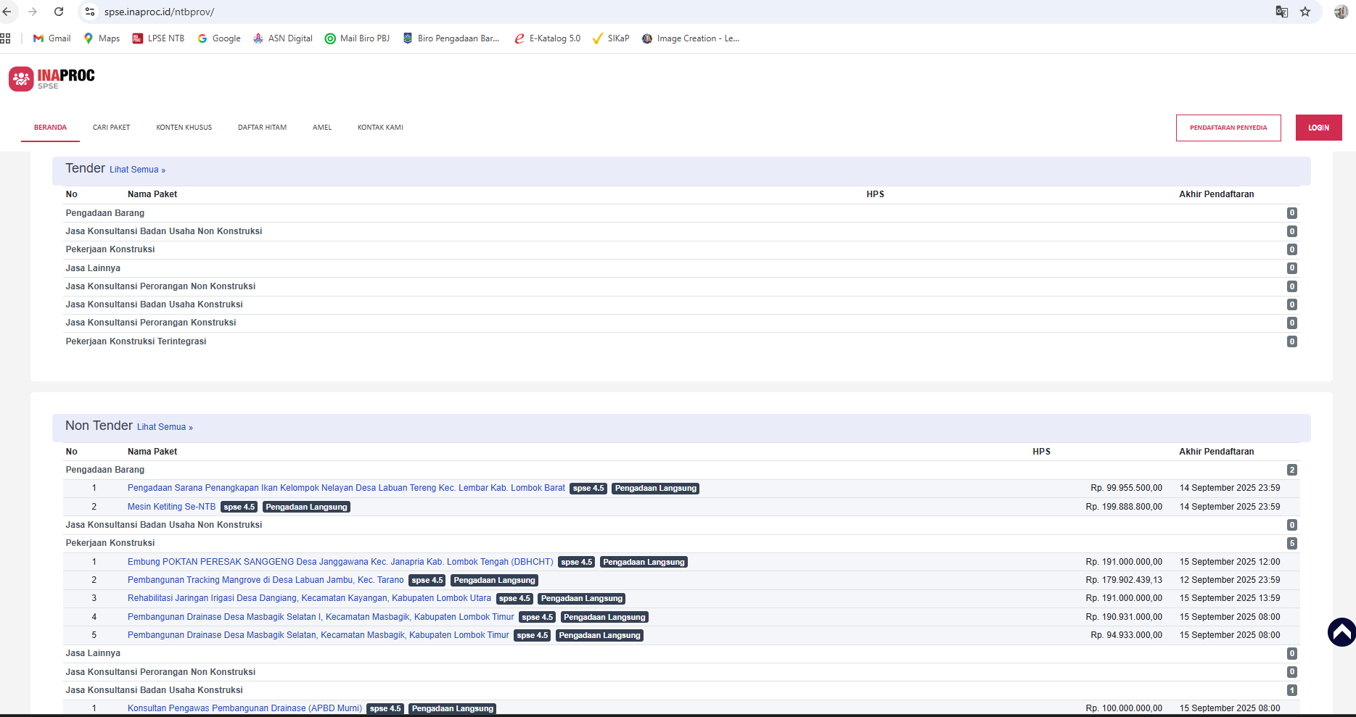Select the KONTAK KAMI menu item

pos(380,128)
